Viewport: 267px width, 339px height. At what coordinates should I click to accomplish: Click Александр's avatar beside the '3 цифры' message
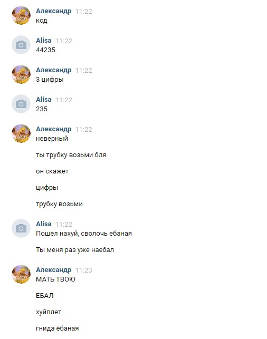click(x=21, y=74)
